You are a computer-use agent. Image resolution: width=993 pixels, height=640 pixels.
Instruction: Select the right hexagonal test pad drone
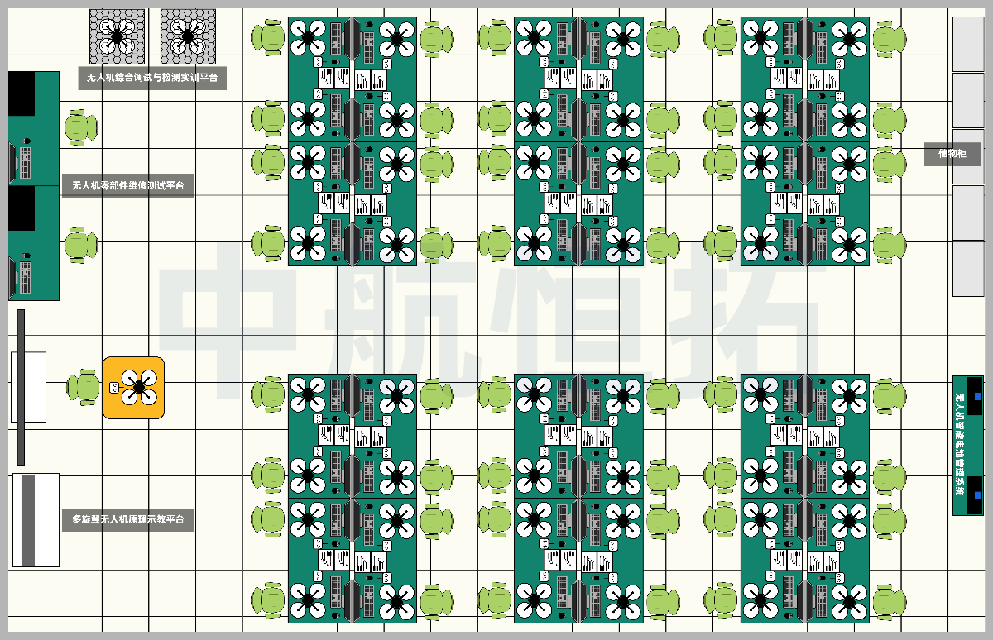[188, 36]
